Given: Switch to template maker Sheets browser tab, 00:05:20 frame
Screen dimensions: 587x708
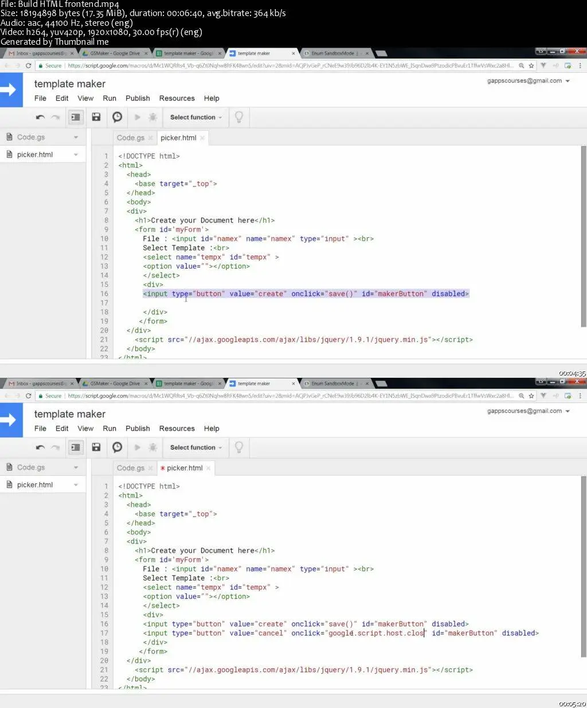Looking at the screenshot, I should [x=188, y=384].
